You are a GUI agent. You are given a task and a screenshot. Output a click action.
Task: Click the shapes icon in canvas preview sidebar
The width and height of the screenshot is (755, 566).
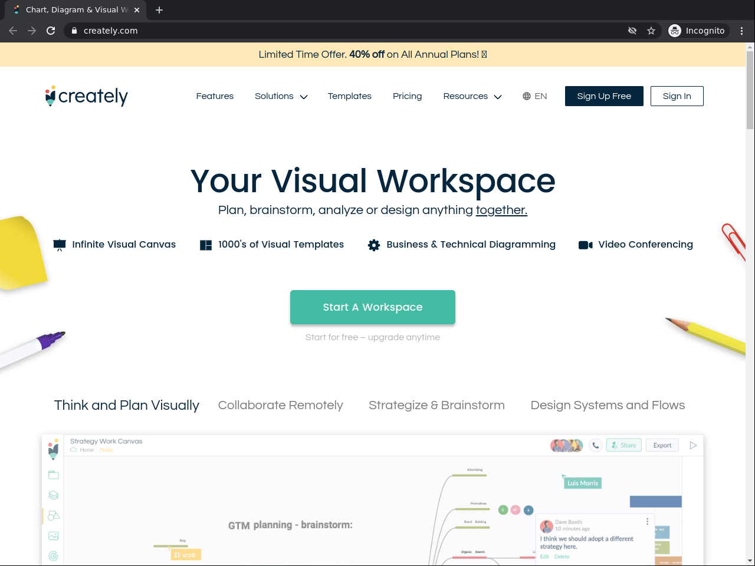(x=54, y=515)
